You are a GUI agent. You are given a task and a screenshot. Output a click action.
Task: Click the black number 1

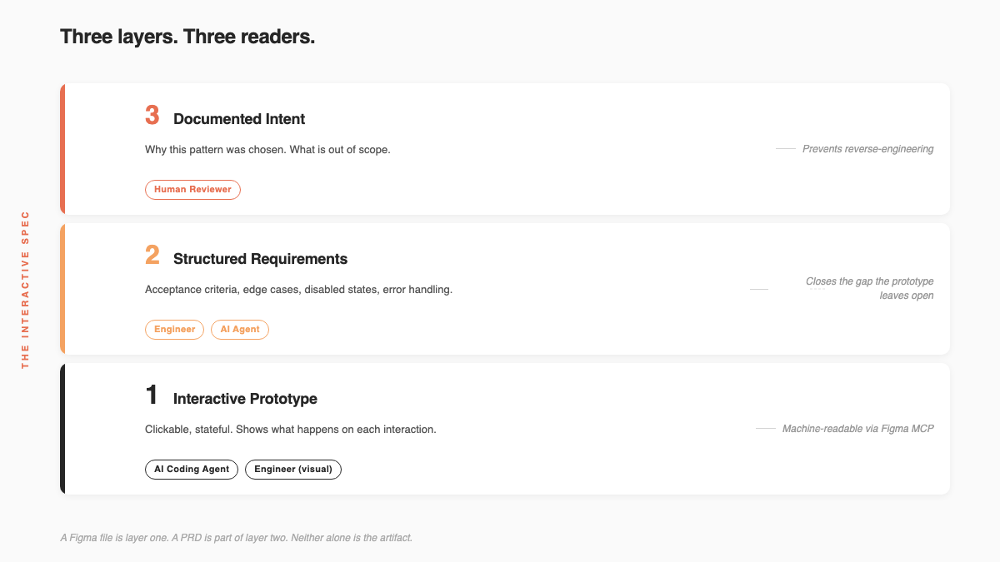pyautogui.click(x=152, y=395)
